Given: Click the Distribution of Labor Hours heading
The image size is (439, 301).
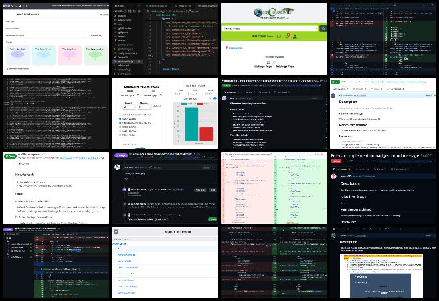Looking at the screenshot, I should [141, 87].
